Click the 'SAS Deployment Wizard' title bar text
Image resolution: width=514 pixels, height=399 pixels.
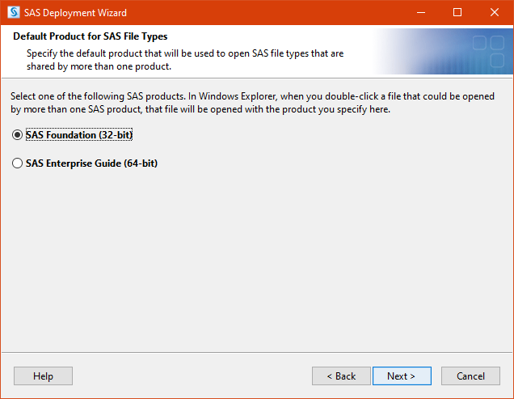(x=75, y=13)
